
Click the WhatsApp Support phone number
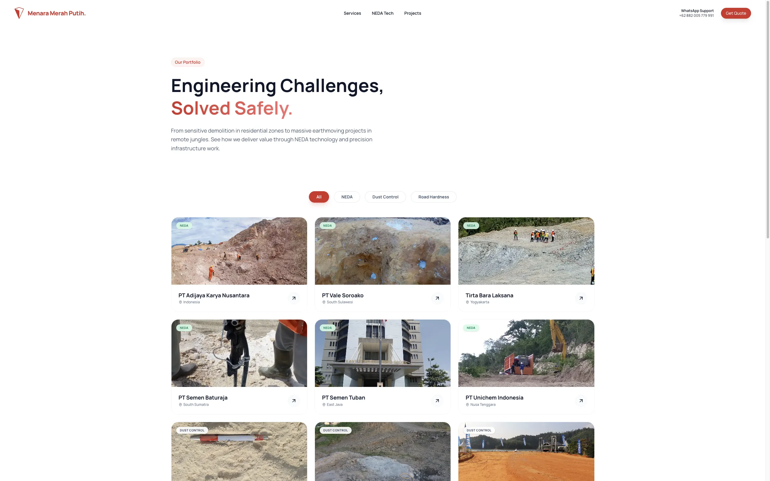coord(696,16)
